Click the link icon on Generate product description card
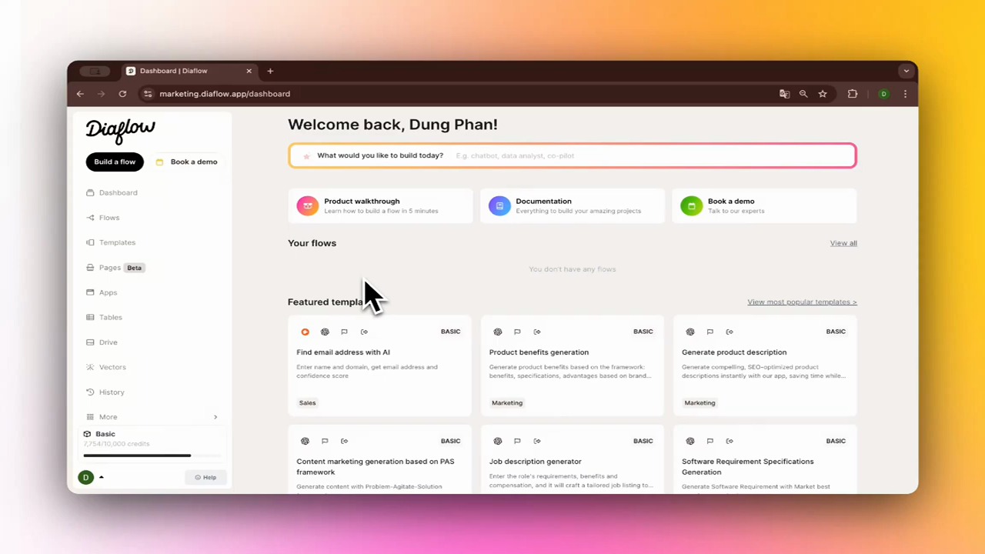 730,332
